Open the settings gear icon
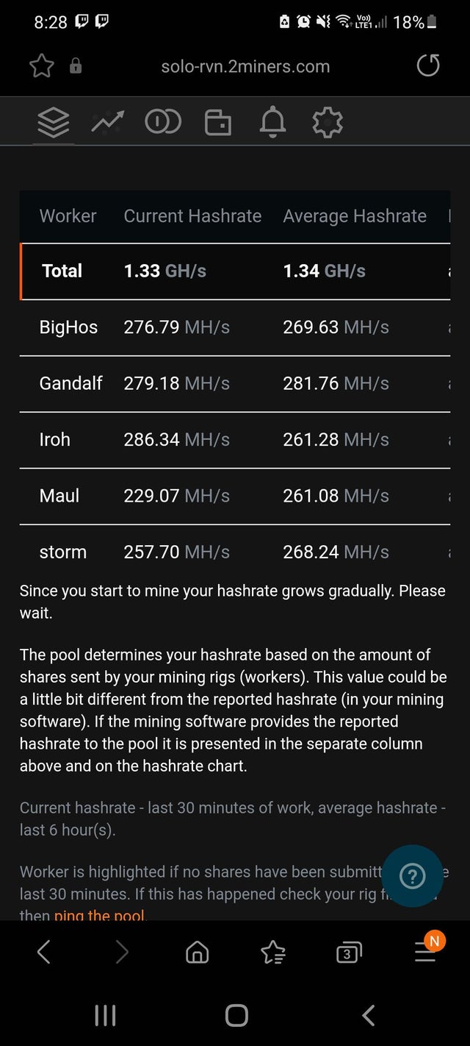 pyautogui.click(x=328, y=122)
